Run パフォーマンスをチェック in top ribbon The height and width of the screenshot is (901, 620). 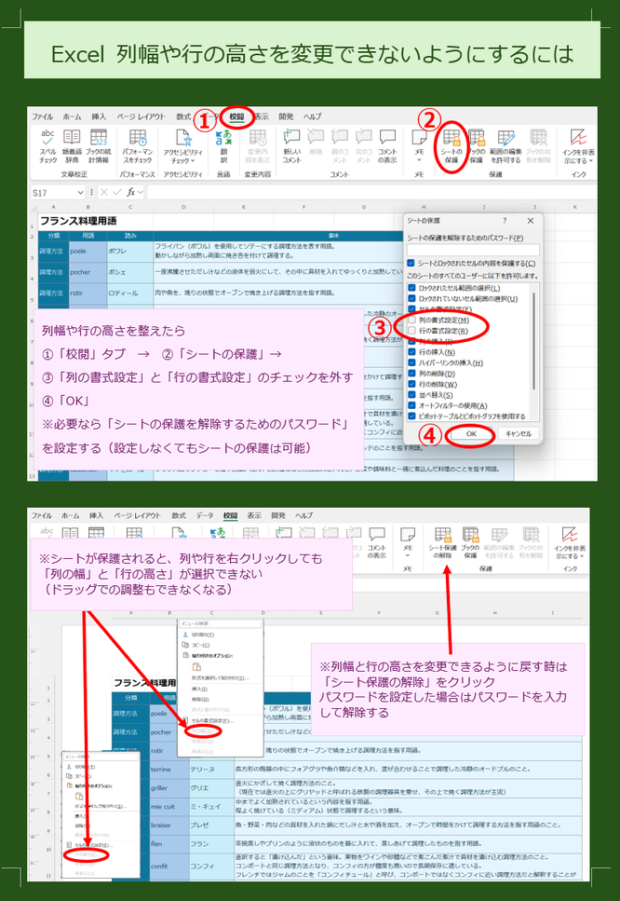137,146
